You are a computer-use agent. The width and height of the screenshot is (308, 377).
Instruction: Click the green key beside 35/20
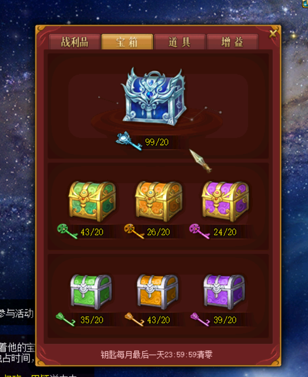click(x=65, y=319)
